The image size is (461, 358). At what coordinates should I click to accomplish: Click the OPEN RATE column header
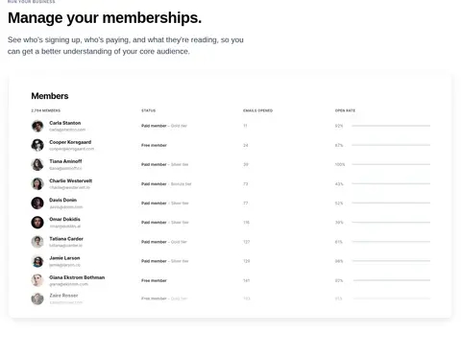(345, 110)
